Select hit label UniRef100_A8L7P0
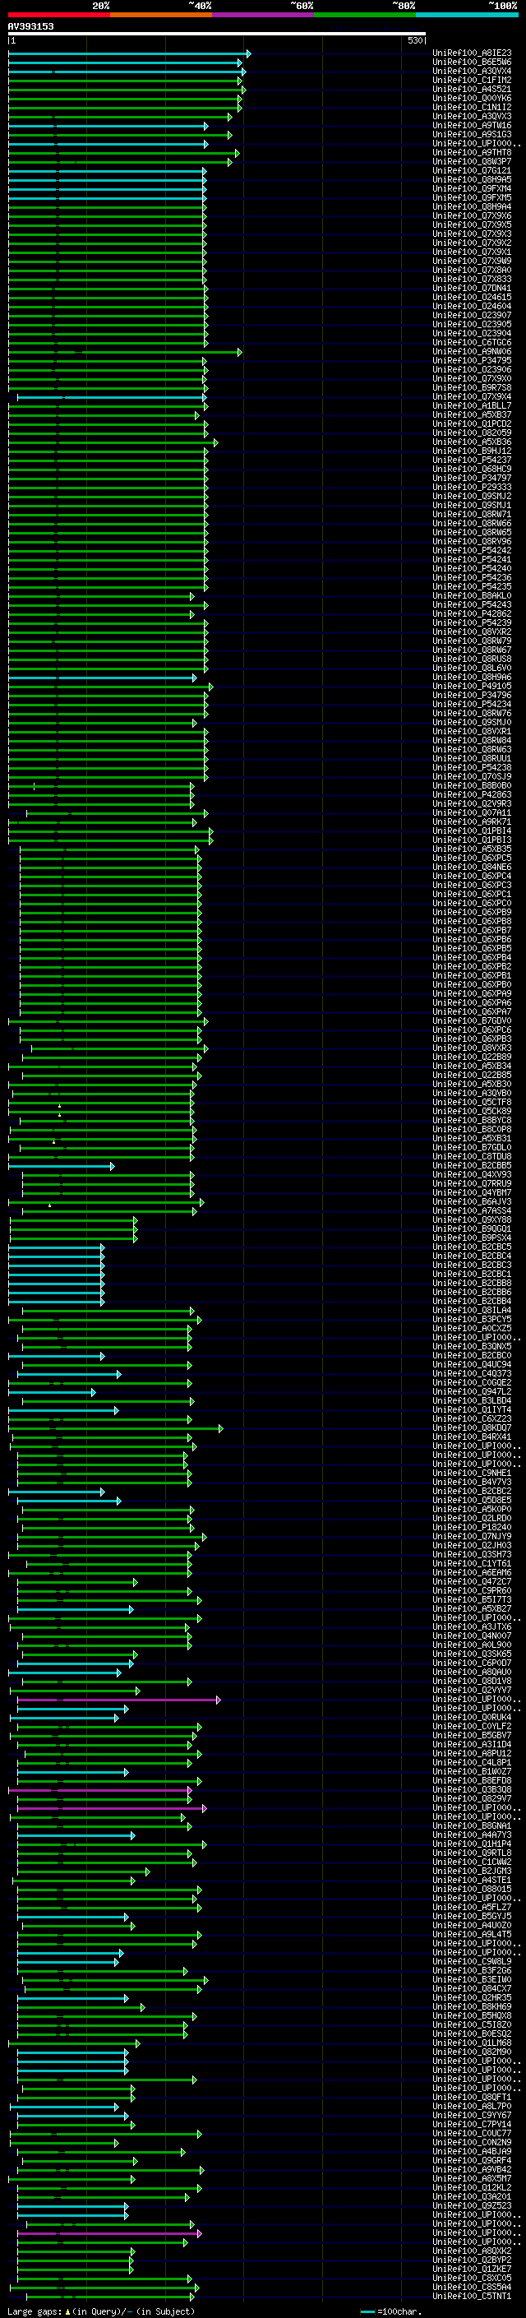This screenshot has height=2318, width=526. tap(472, 2106)
